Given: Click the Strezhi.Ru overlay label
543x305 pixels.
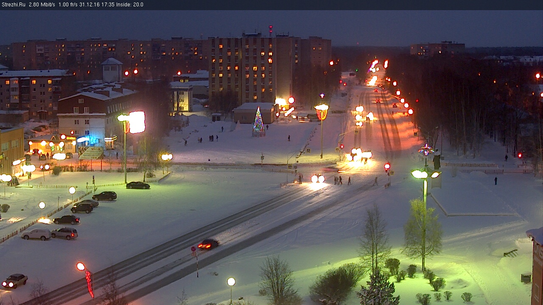Looking at the screenshot, I should [14, 5].
